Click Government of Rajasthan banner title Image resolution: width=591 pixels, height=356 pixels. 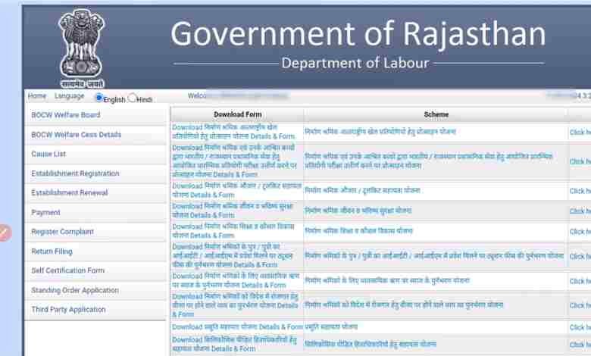coord(358,34)
